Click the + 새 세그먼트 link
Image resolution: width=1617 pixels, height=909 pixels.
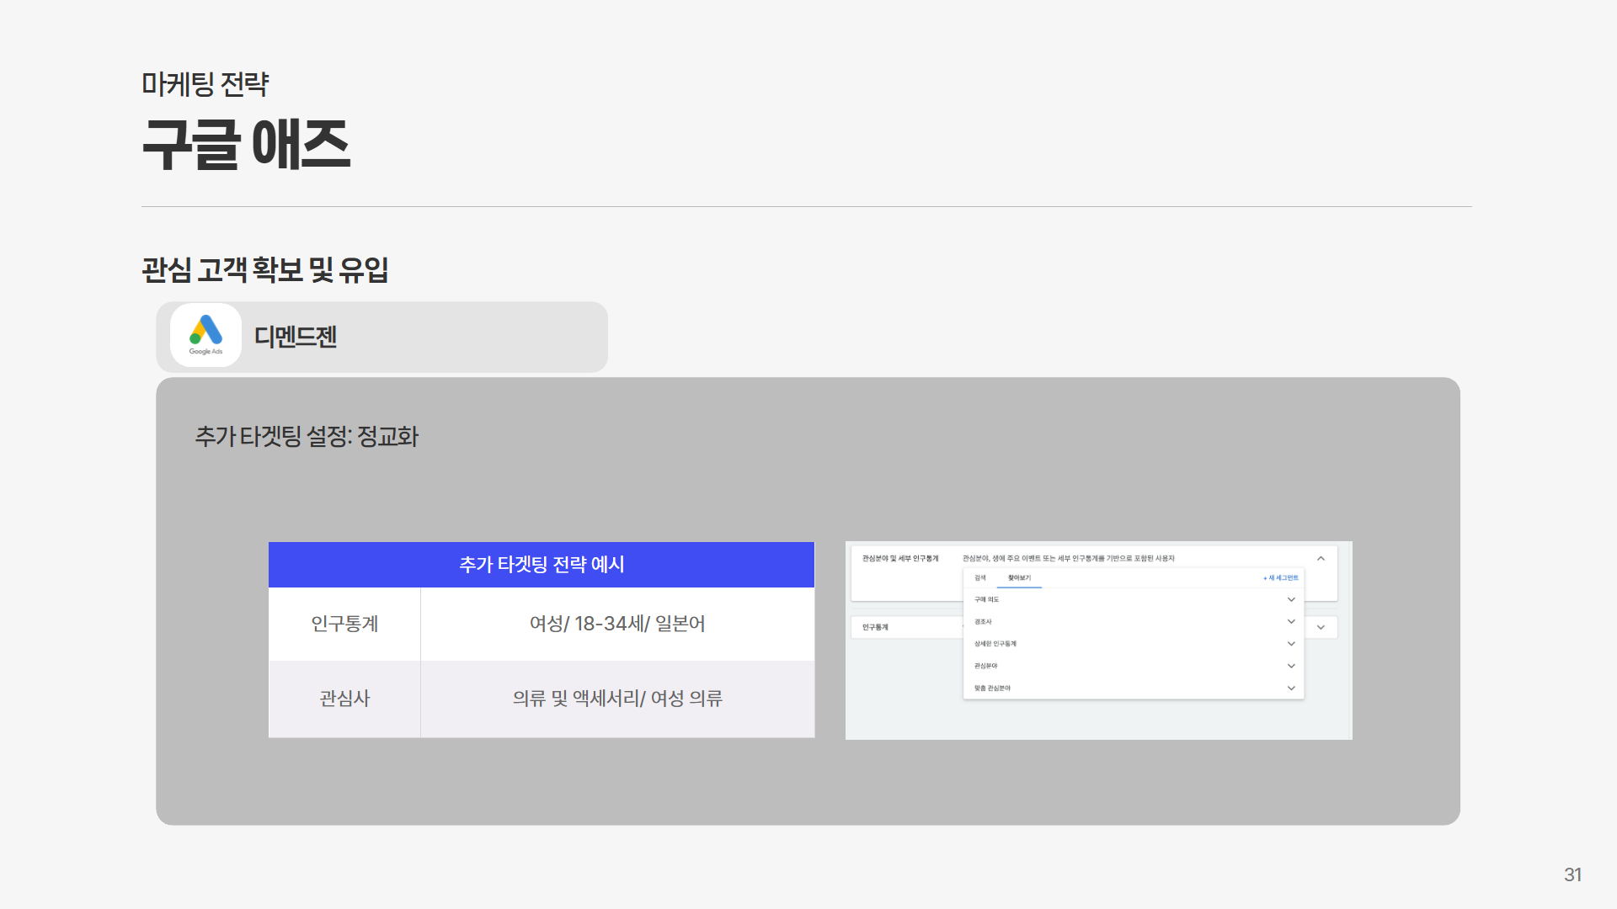(x=1280, y=578)
